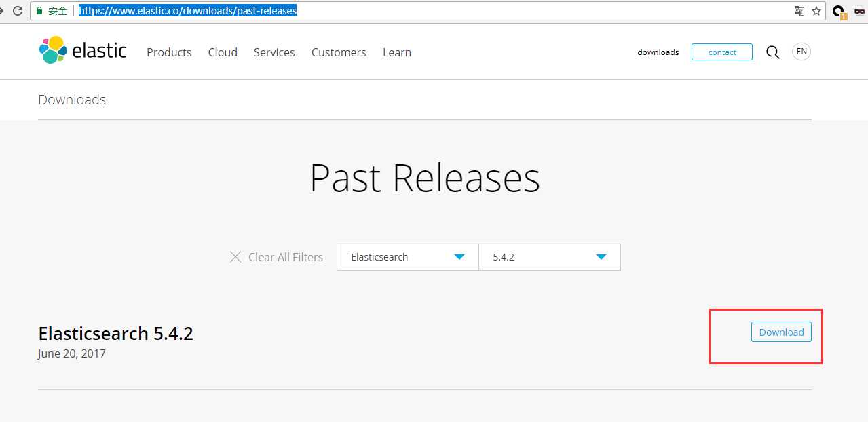Click the contact button
The height and width of the screenshot is (422, 868).
(722, 52)
